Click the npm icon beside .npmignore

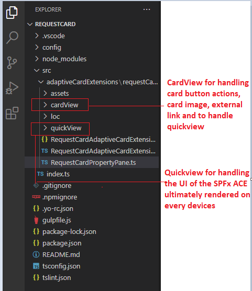click(x=36, y=197)
